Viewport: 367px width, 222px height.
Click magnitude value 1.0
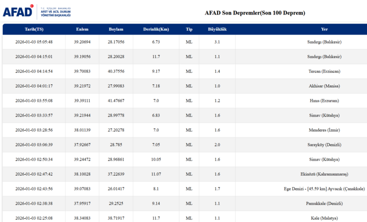pos(217,86)
